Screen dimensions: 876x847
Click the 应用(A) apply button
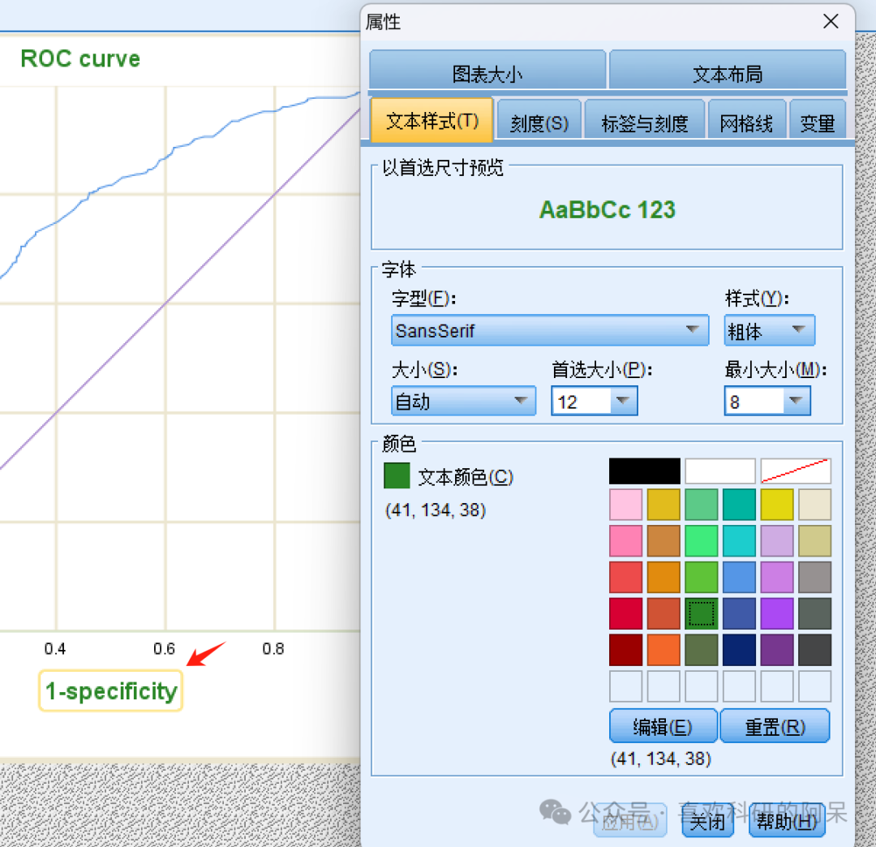[x=630, y=821]
